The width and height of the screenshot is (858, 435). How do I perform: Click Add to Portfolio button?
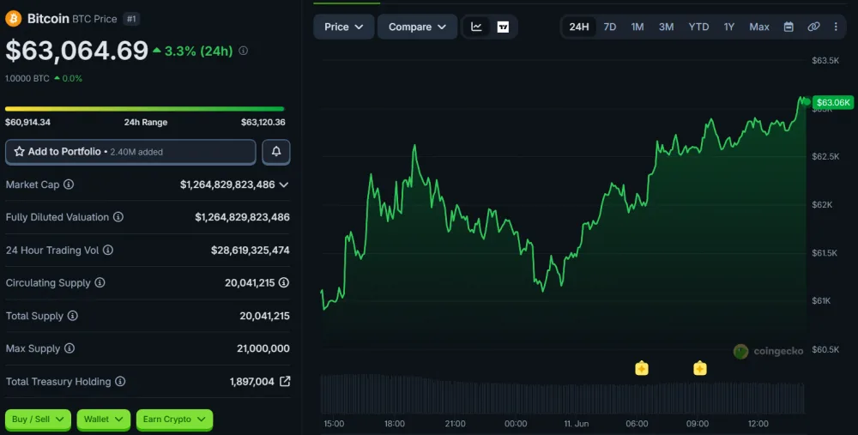pyautogui.click(x=130, y=152)
